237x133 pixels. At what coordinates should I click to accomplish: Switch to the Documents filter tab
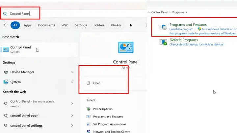pyautogui.click(x=46, y=25)
